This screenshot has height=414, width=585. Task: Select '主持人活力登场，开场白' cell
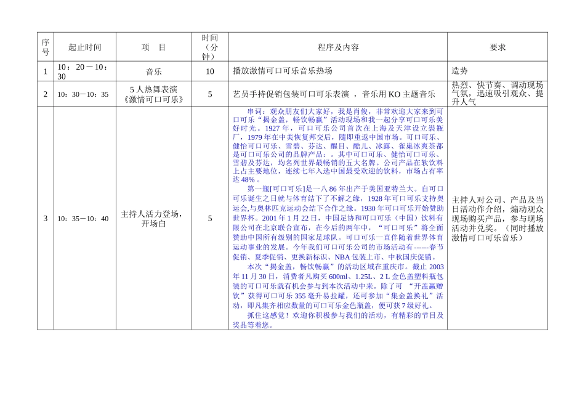153,218
